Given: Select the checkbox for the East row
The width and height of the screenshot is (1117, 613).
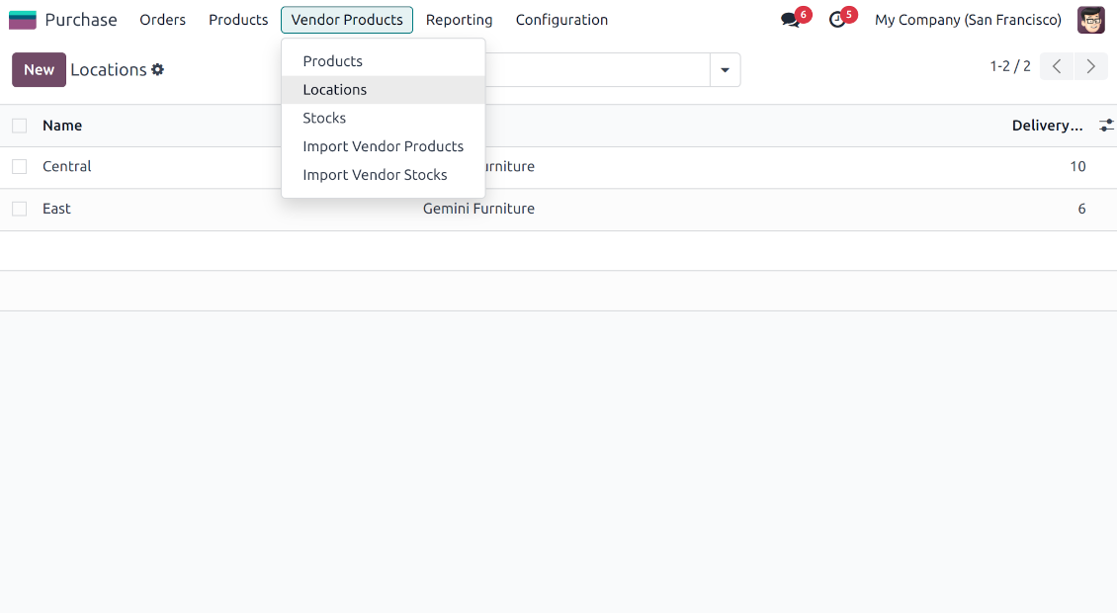Looking at the screenshot, I should coord(19,209).
